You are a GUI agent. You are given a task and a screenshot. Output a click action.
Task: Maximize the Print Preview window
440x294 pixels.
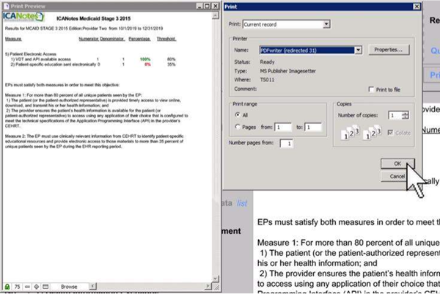tap(207, 6)
